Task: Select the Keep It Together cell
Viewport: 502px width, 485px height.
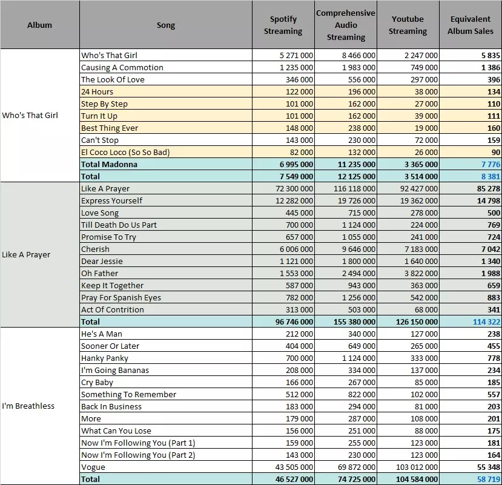Action: (166, 286)
